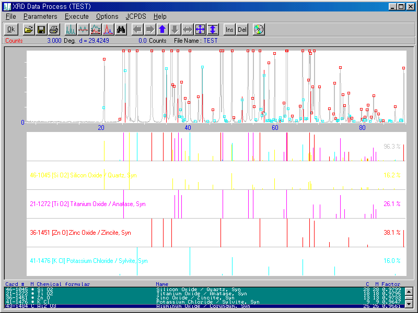Click the save floppy disk icon
Image resolution: width=418 pixels, height=313 pixels.
click(40, 29)
